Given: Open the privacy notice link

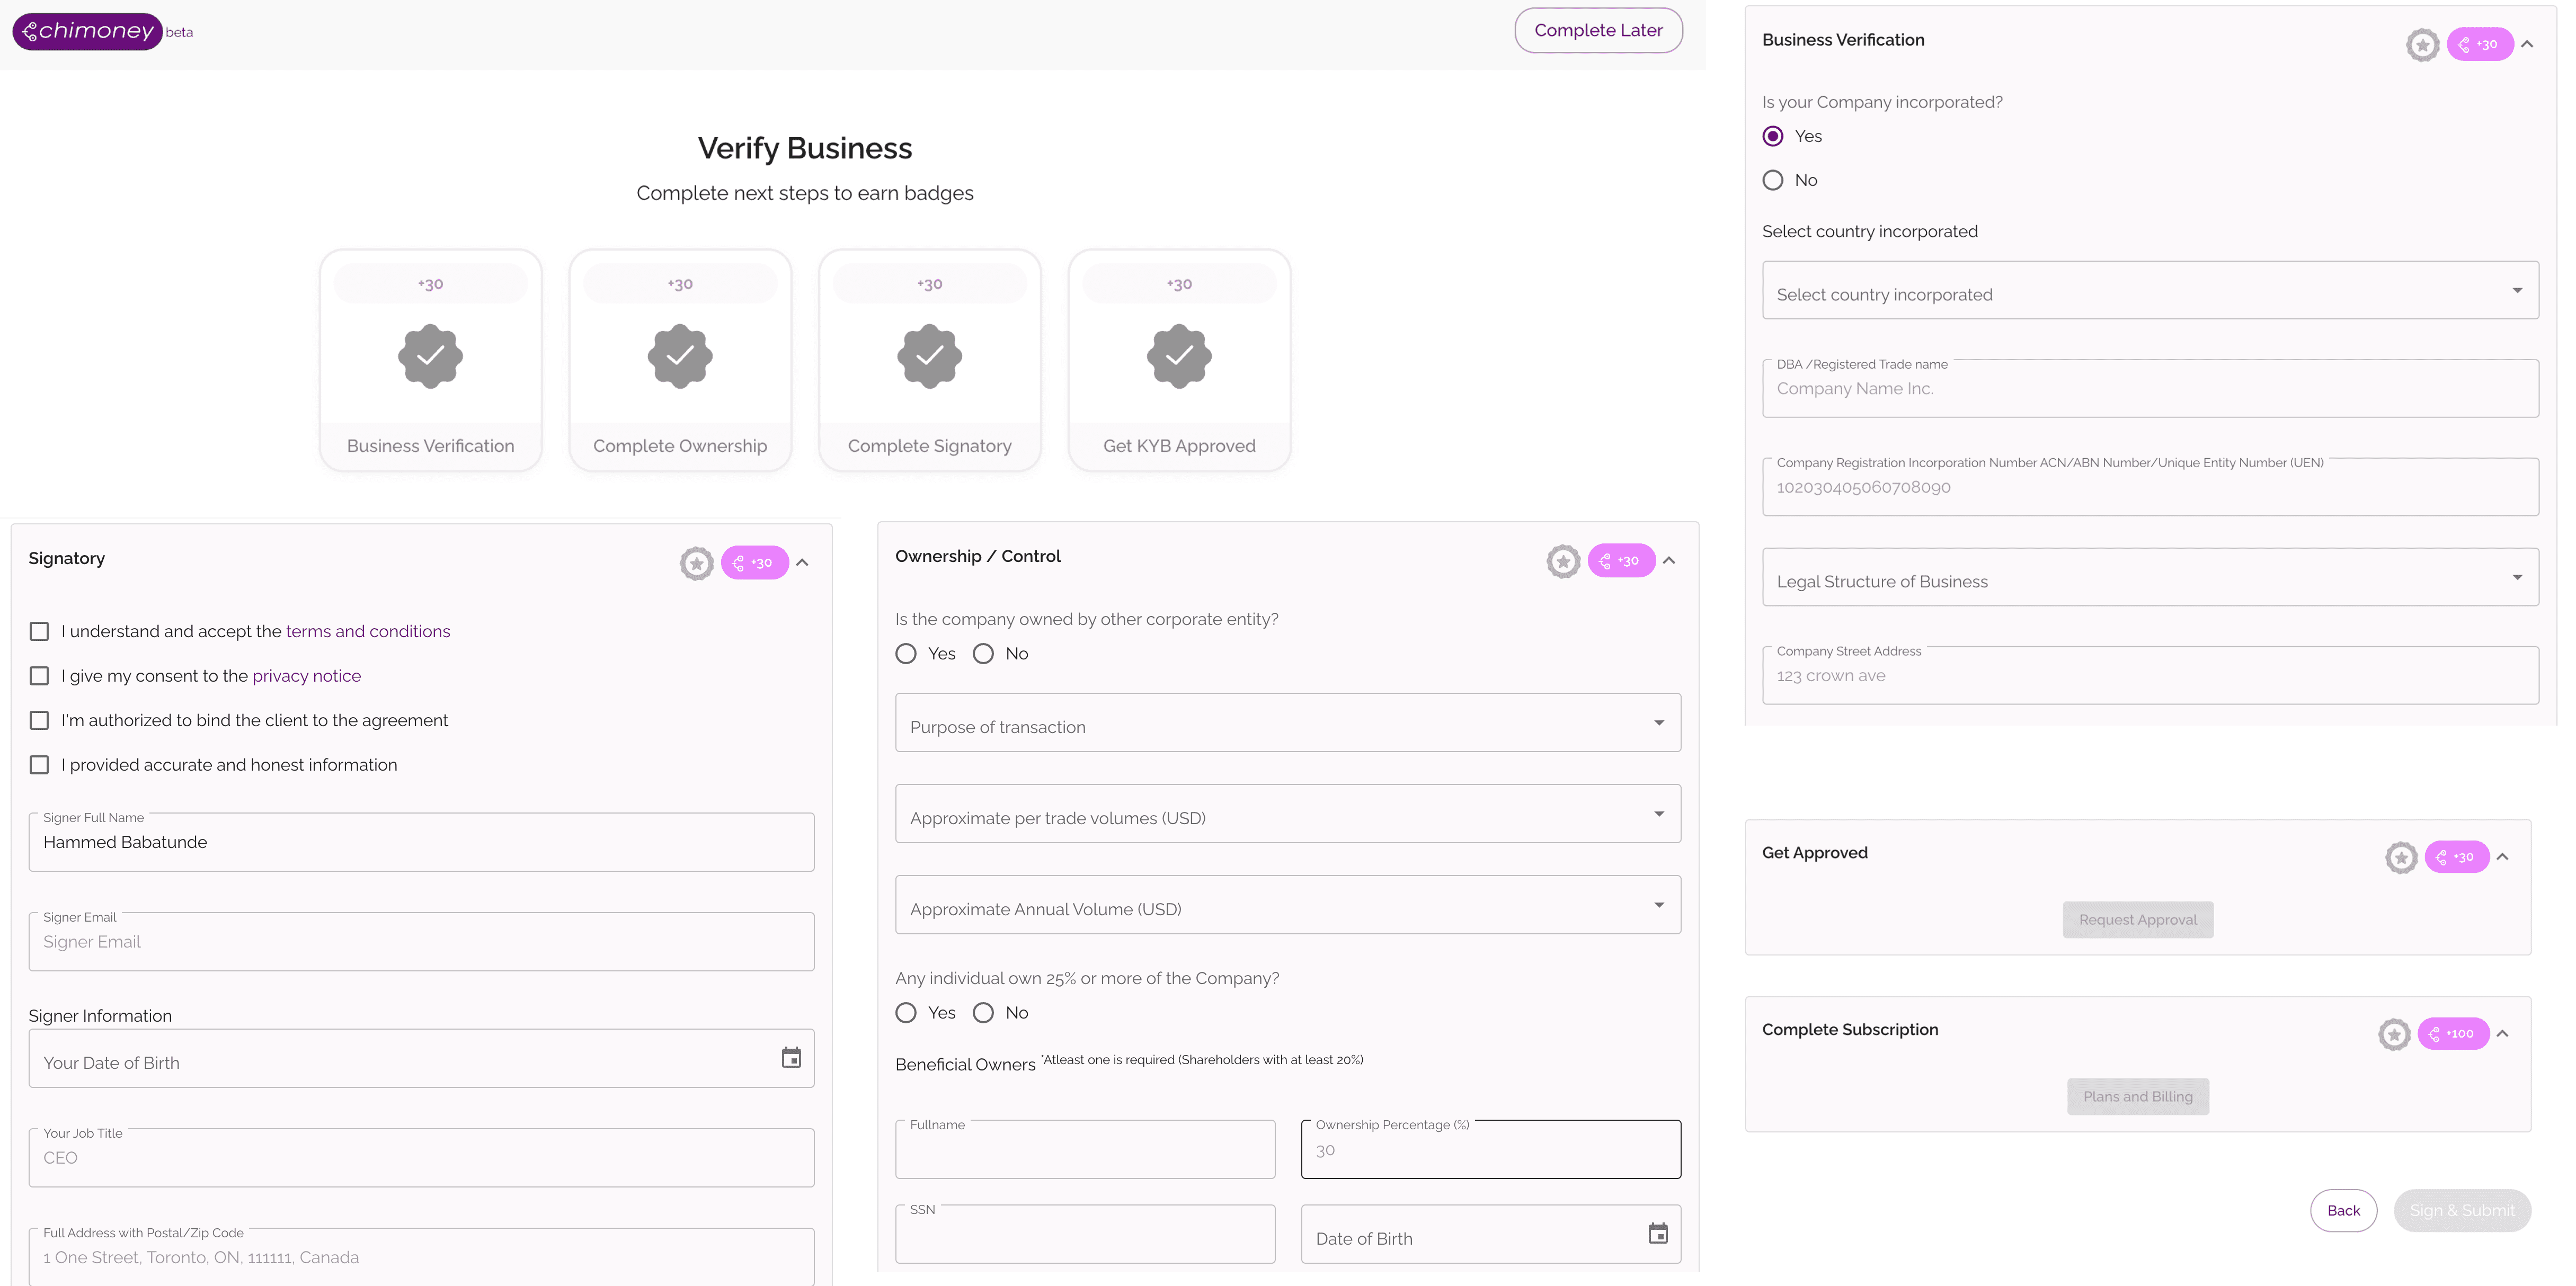Looking at the screenshot, I should tap(306, 676).
